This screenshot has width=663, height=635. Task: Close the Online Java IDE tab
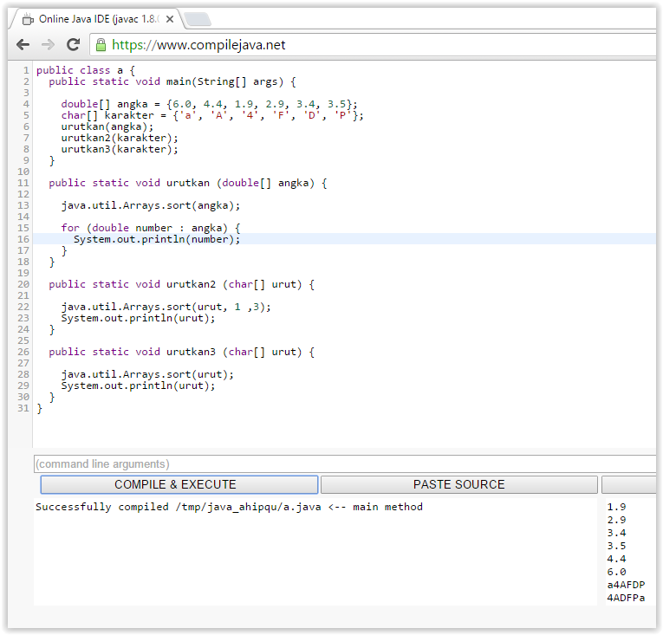pyautogui.click(x=170, y=19)
